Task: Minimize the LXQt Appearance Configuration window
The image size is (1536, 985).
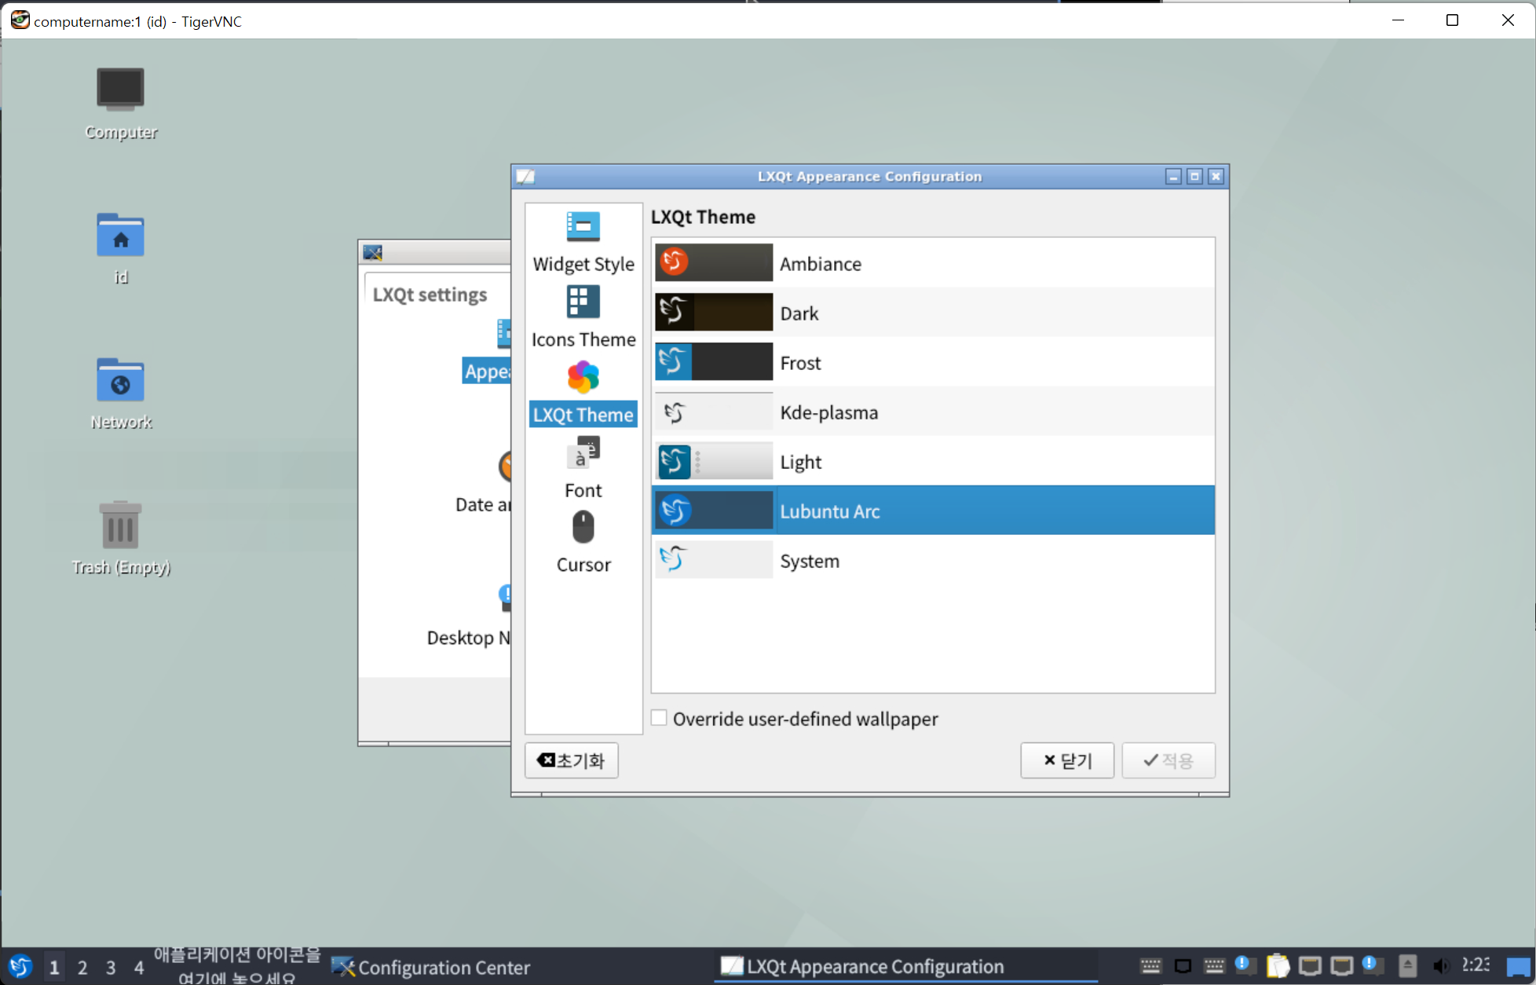Action: (x=1173, y=177)
